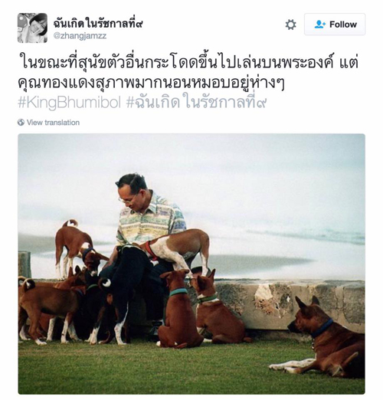Click the globe icon beside View translation
The width and height of the screenshot is (383, 400).
[x=21, y=123]
